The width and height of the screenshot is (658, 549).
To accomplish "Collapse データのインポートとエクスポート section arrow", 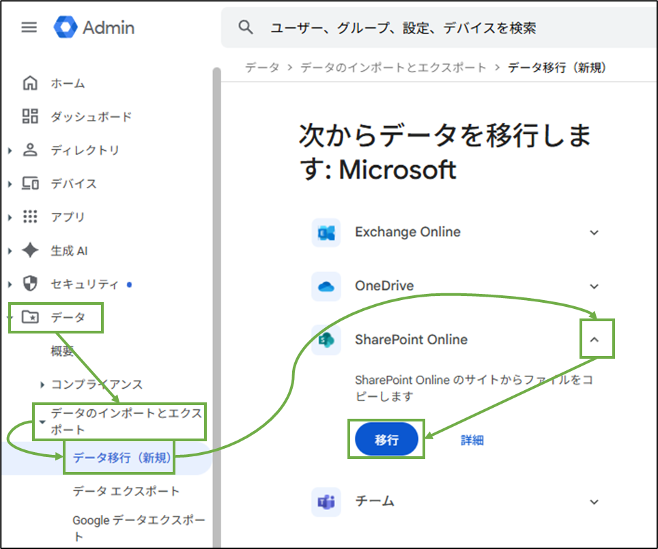I will pyautogui.click(x=42, y=422).
